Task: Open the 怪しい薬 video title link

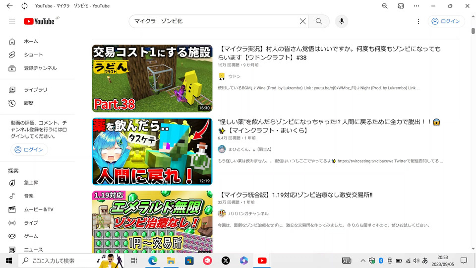Action: tap(329, 126)
